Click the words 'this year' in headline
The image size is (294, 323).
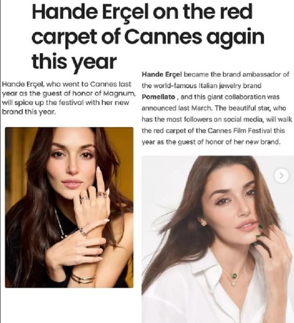74,62
